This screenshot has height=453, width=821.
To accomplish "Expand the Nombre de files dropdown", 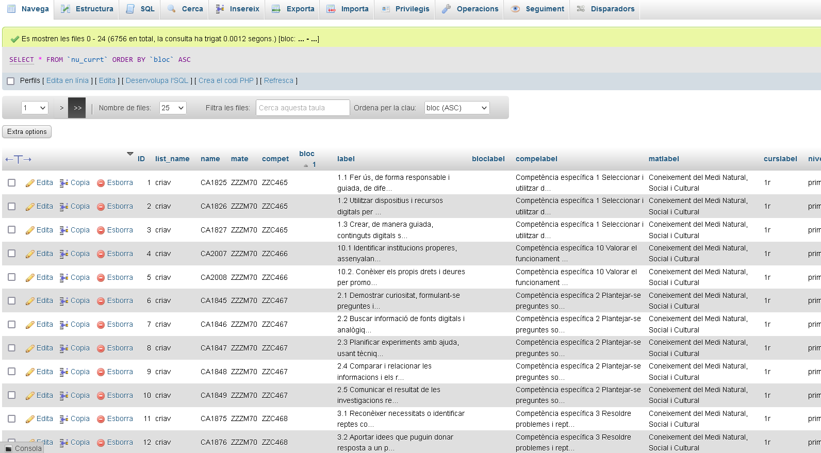I will click(173, 108).
